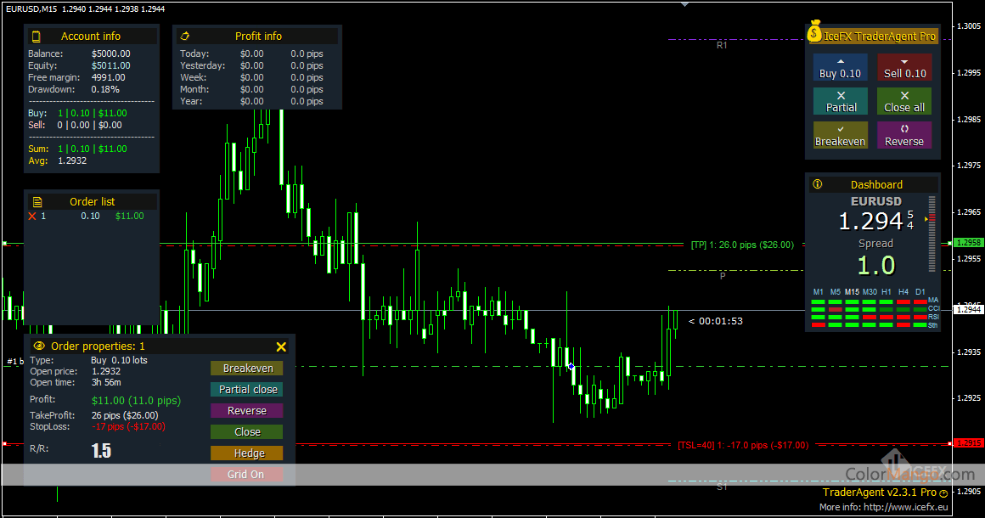
Task: Click the P pivot level label
Action: [x=723, y=276]
